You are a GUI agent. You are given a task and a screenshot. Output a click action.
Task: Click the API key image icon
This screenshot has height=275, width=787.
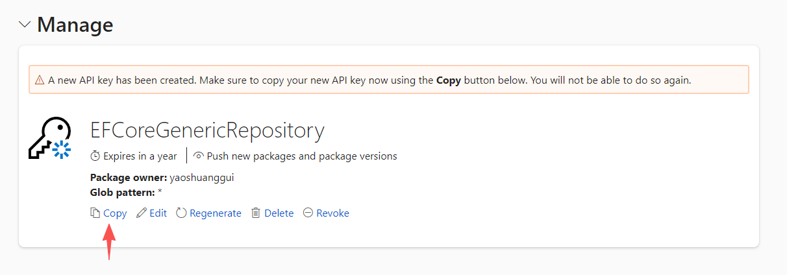49,138
